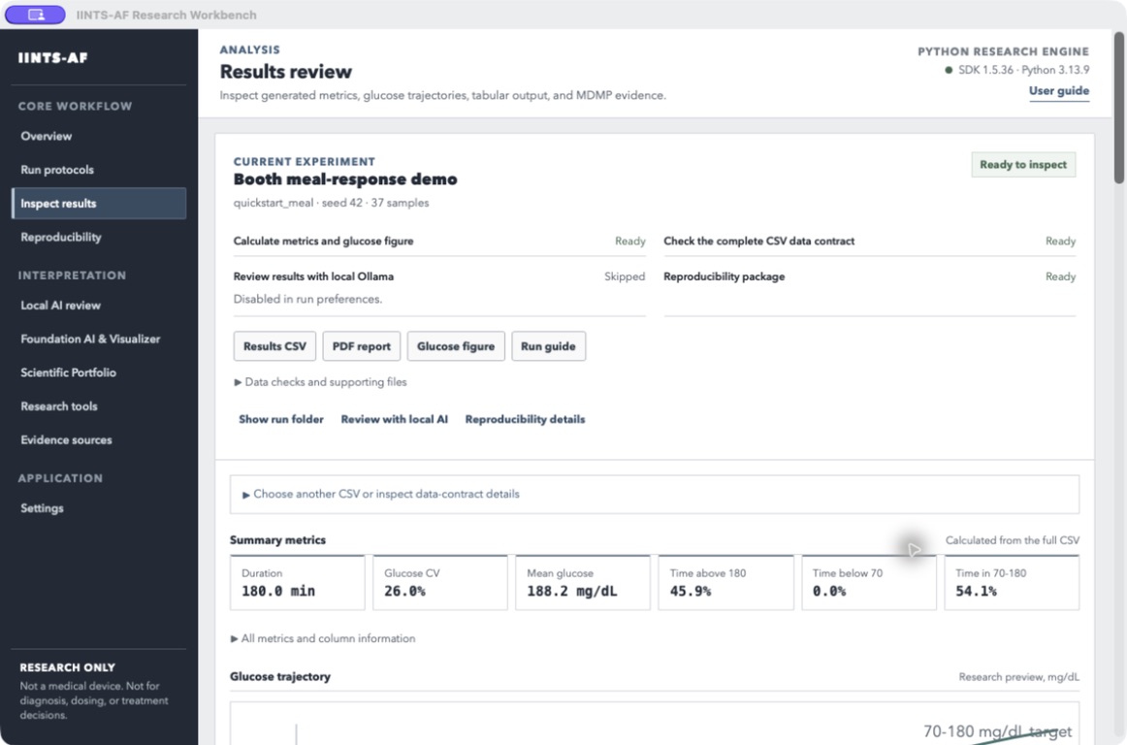
Task: Expand Data checks and supporting files
Action: point(321,382)
